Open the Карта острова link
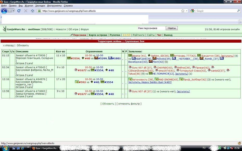The height and width of the screenshot is (151, 242). tap(98, 35)
